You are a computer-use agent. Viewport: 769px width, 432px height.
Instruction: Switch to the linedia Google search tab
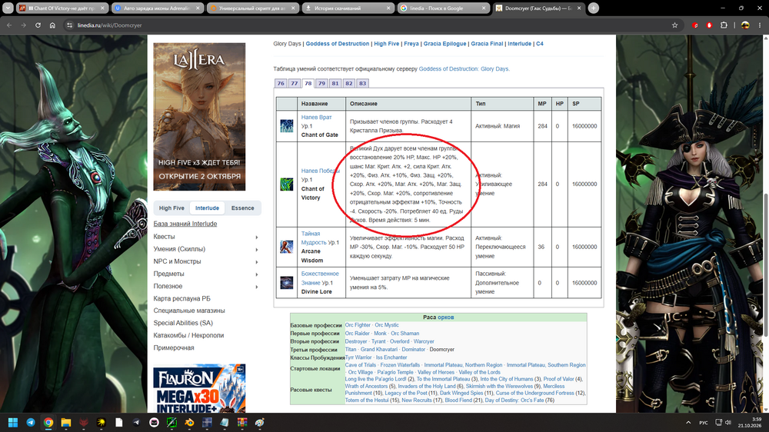[442, 8]
